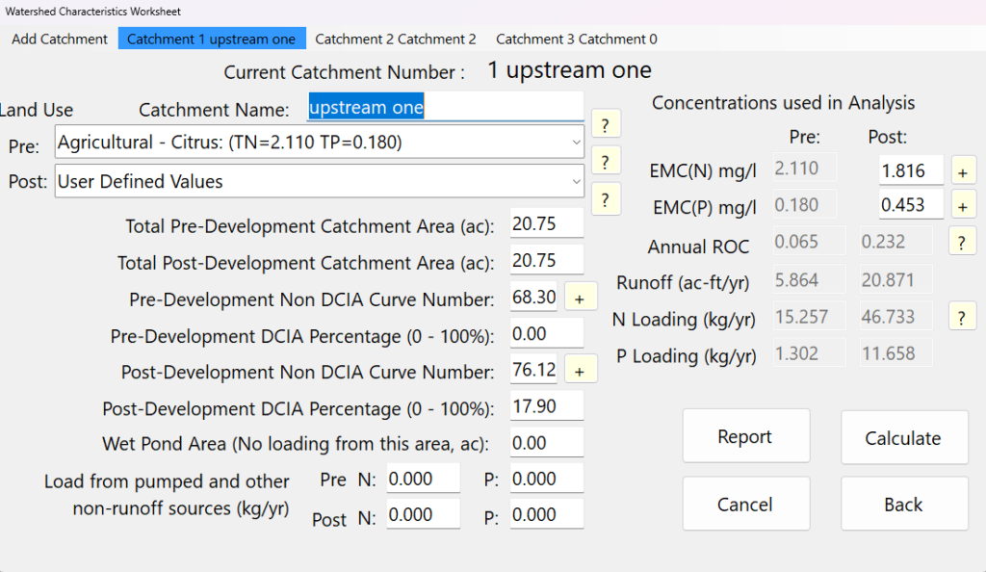Click plus button next to Post EMC(P)
The height and width of the screenshot is (572, 986).
(x=961, y=206)
